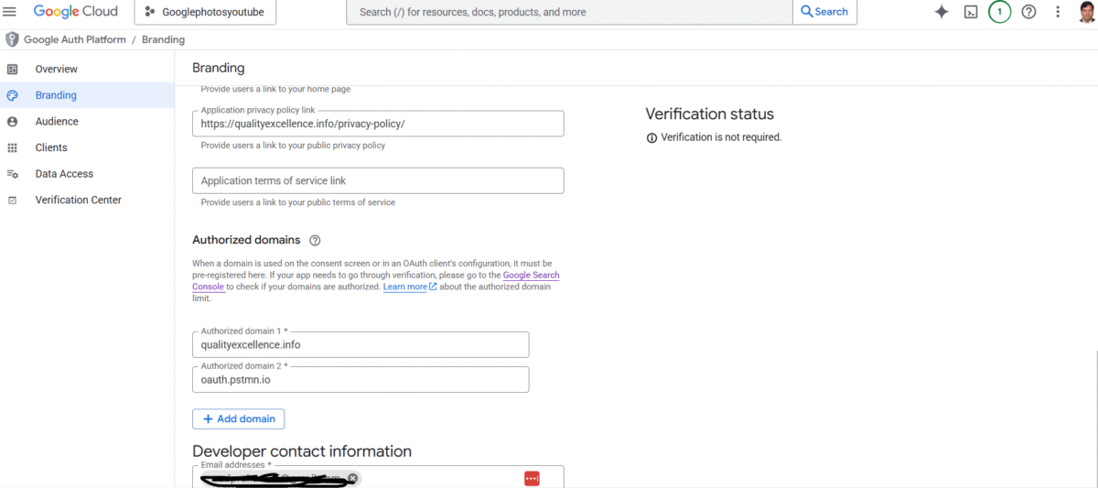Click the help question mark icon
Image resolution: width=1098 pixels, height=488 pixels.
click(1028, 12)
